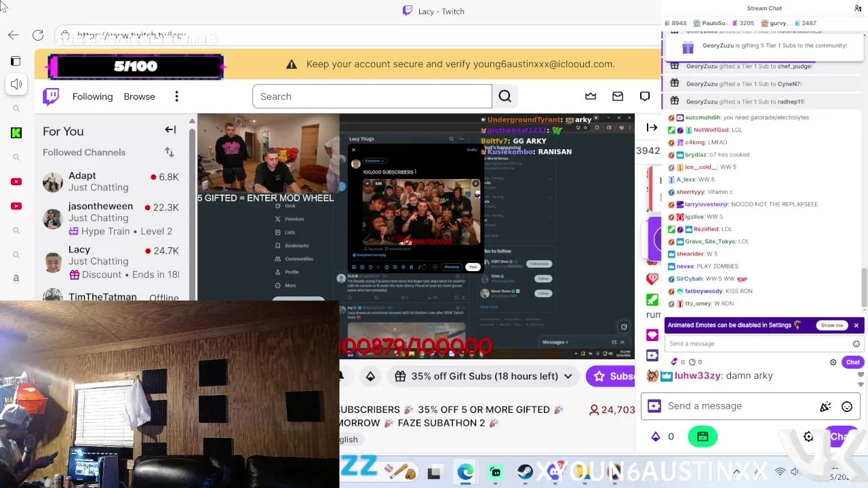Viewport: 868px width, 488px height.
Task: Click username Grave_Site_Tokyo in chat
Action: [x=710, y=241]
